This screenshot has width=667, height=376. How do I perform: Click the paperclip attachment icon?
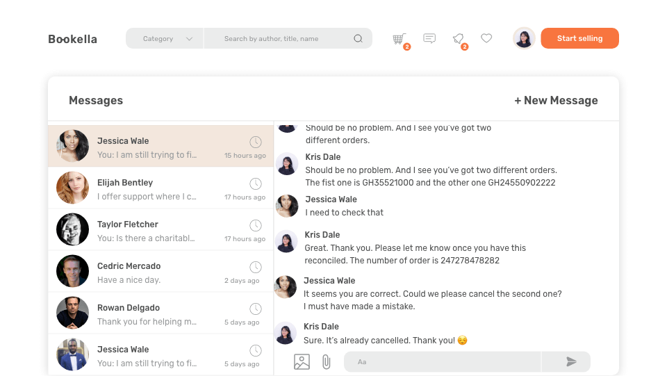coord(327,362)
